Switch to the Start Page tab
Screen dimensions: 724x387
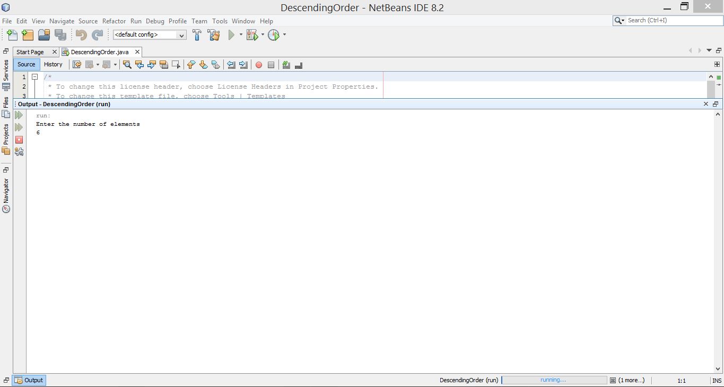[x=30, y=52]
